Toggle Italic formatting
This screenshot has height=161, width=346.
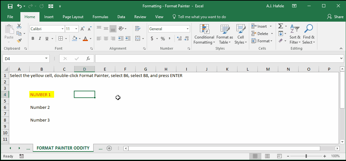click(40, 38)
